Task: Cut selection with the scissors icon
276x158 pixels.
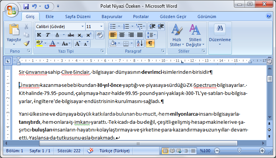Action: click(x=26, y=27)
